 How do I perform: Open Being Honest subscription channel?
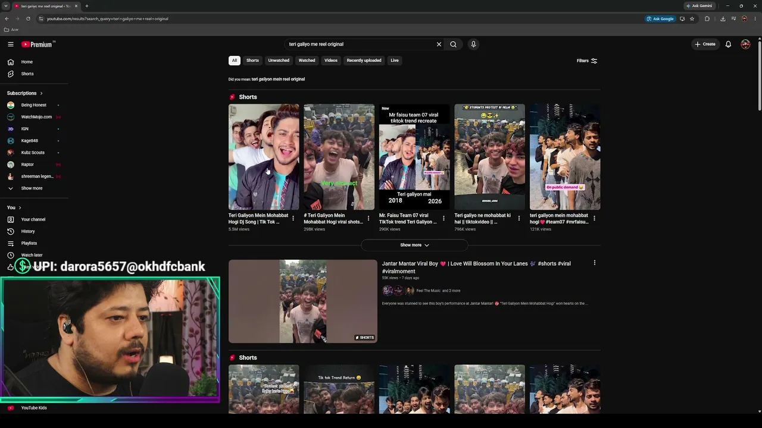pyautogui.click(x=34, y=105)
